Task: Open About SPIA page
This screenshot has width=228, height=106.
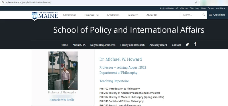Action: [79, 45]
